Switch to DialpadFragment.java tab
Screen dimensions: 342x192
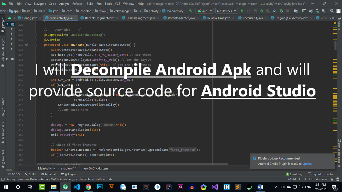141,18
